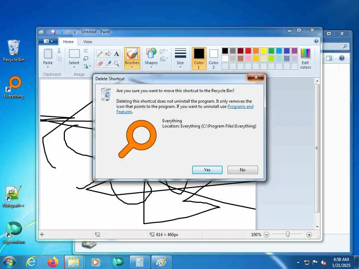Open the Paint file menu button
Viewport: 359px width, 269px height.
click(x=48, y=41)
